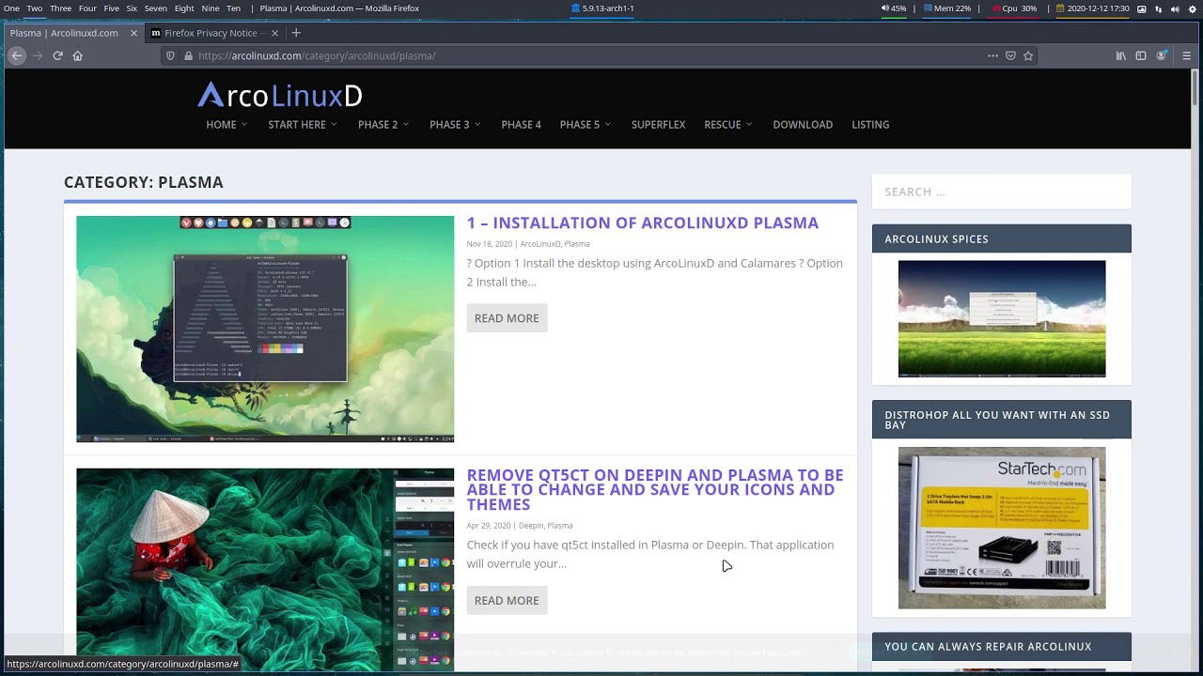The width and height of the screenshot is (1203, 676).
Task: Save page to Pocket
Action: coord(1010,55)
